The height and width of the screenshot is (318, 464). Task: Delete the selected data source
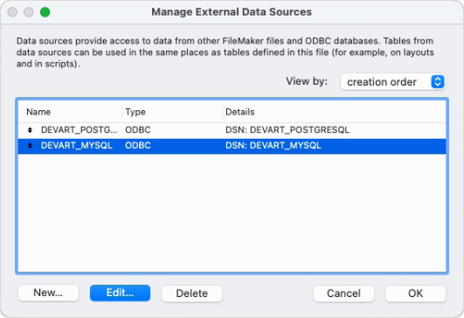click(191, 294)
